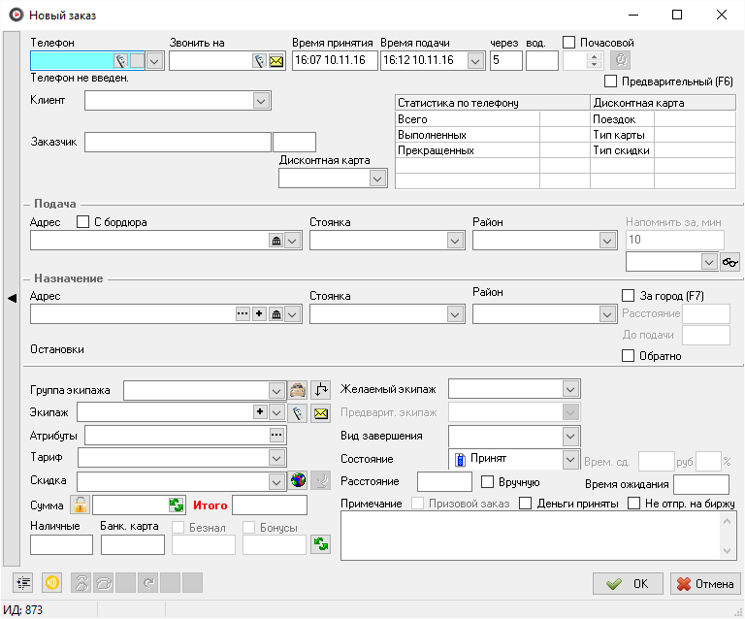Mark Деньги приняты checkbox
This screenshot has height=619, width=745.
[525, 504]
